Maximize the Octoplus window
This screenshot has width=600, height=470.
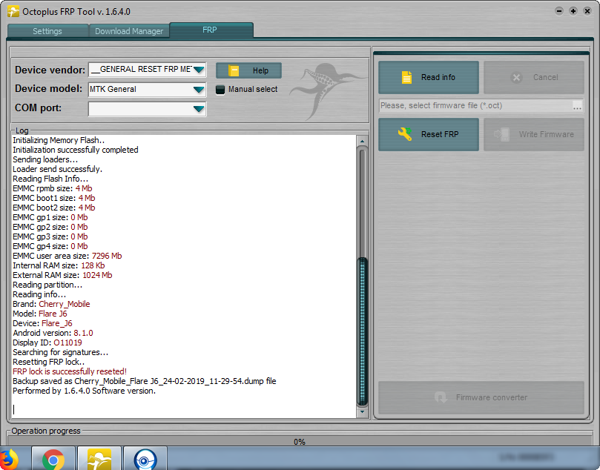click(573, 11)
